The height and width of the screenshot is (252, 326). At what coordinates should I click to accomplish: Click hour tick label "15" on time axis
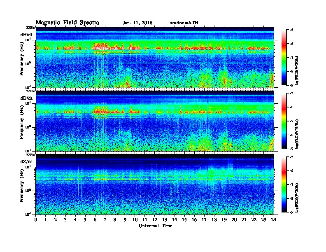point(184,220)
